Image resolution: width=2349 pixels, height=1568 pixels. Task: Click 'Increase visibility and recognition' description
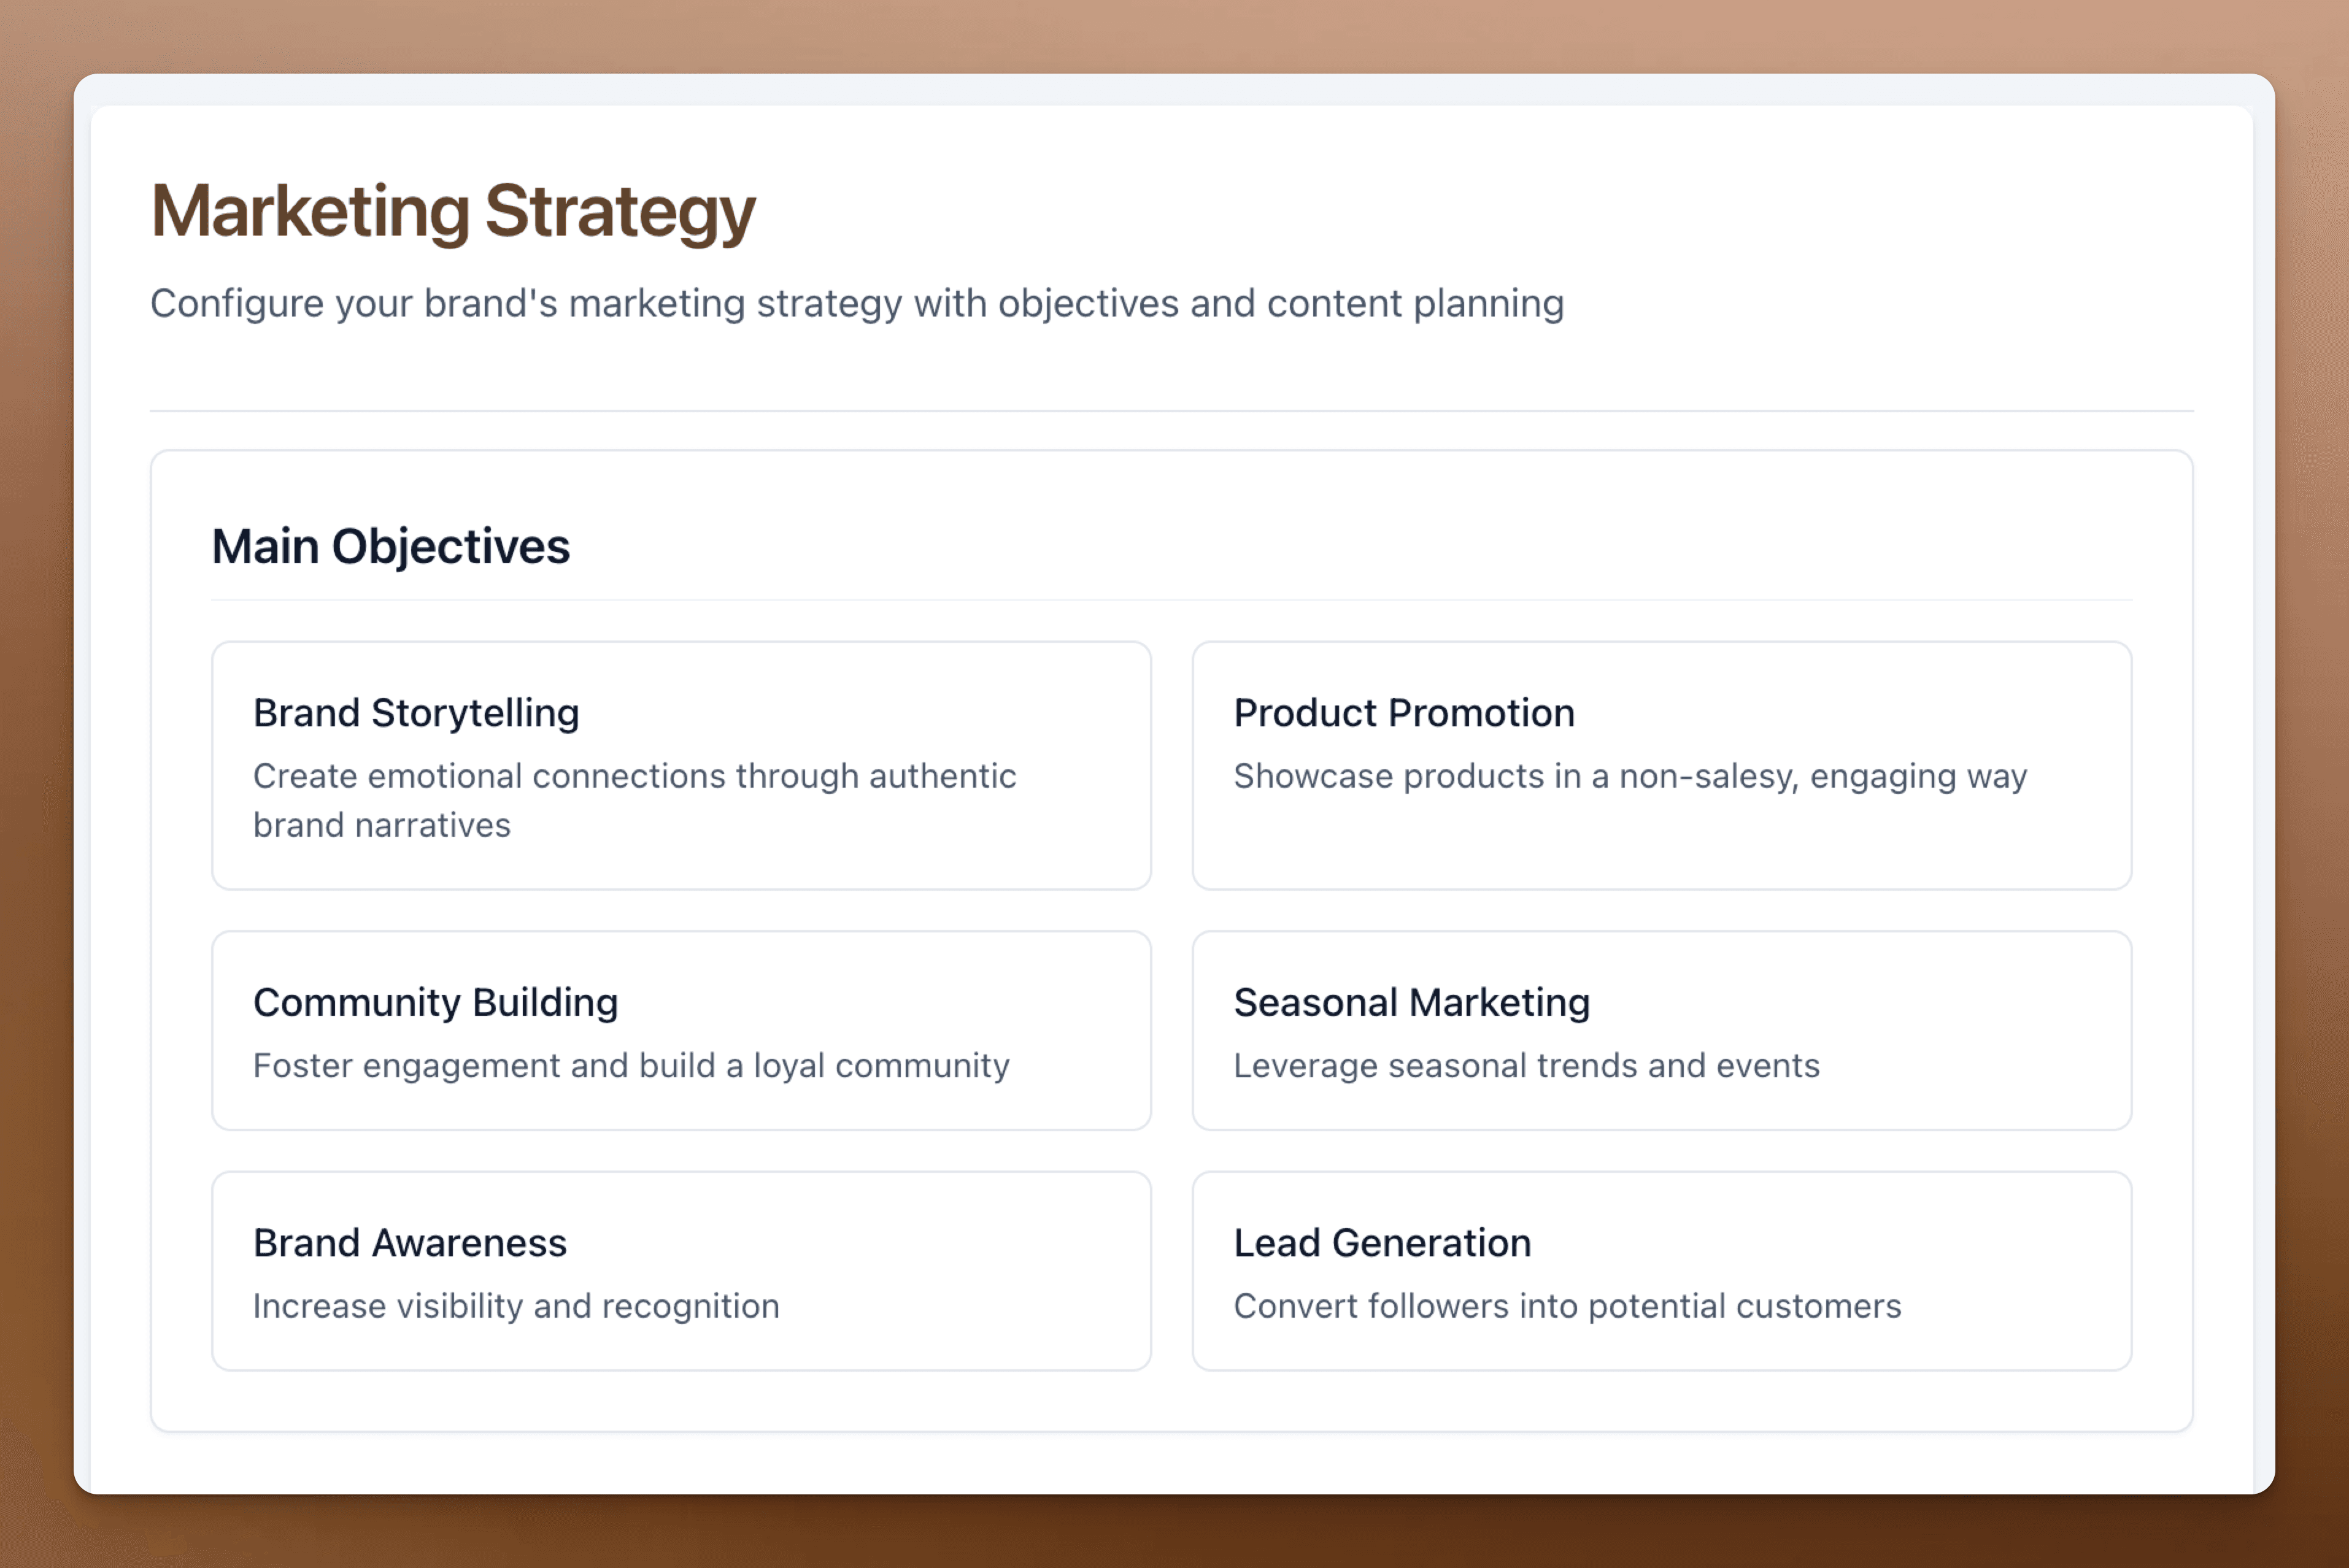click(516, 1306)
